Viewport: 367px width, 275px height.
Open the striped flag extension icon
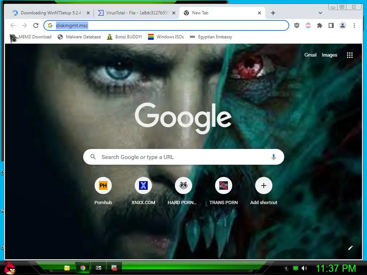pyautogui.click(x=308, y=25)
